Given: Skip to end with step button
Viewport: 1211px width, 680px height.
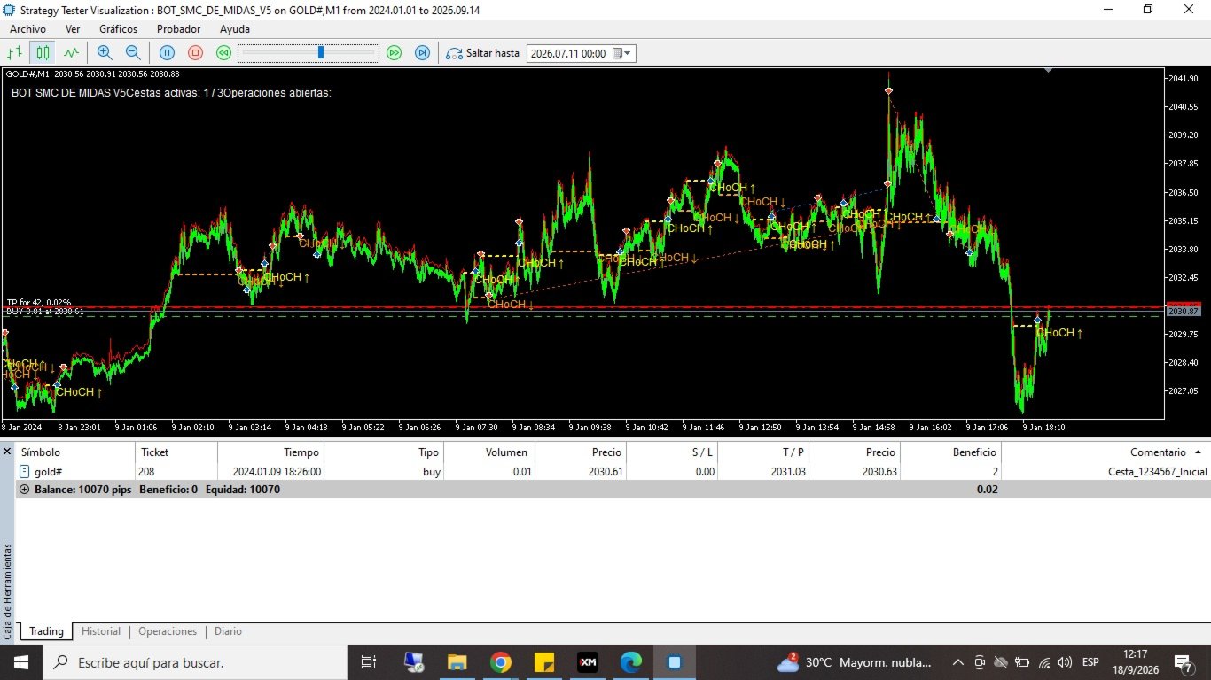Looking at the screenshot, I should (422, 53).
